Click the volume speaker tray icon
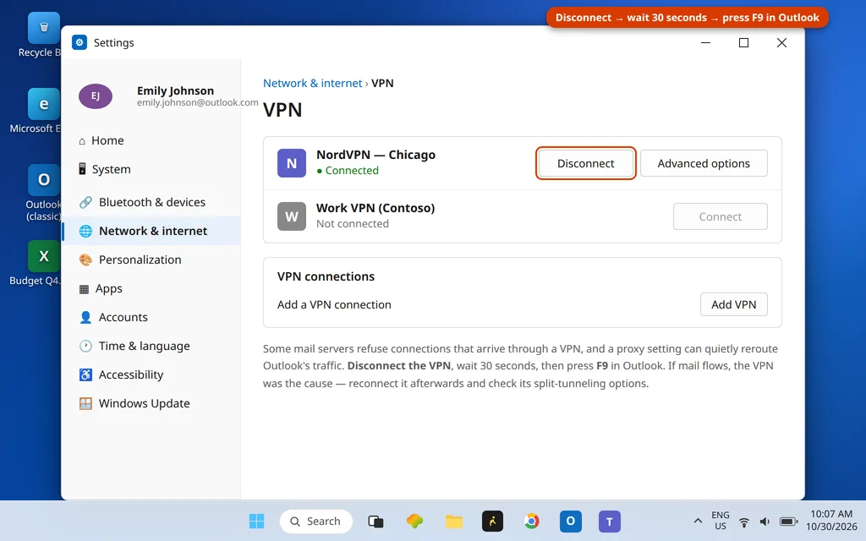Screen dimensions: 866x541 coord(765,522)
